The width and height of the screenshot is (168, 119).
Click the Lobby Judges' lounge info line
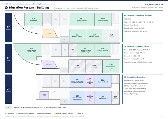131,94
